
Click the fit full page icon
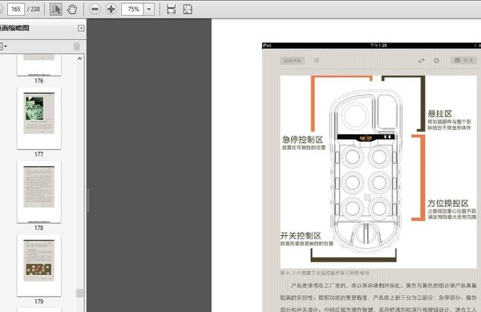188,9
